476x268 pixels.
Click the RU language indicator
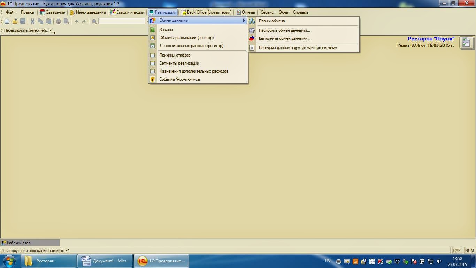point(328,260)
